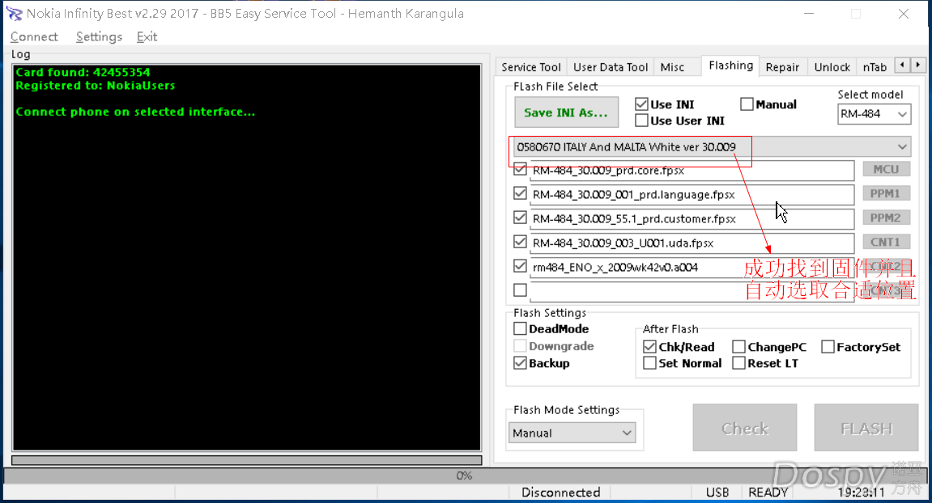932x503 pixels.
Task: Click the Exit menu item
Action: [147, 37]
